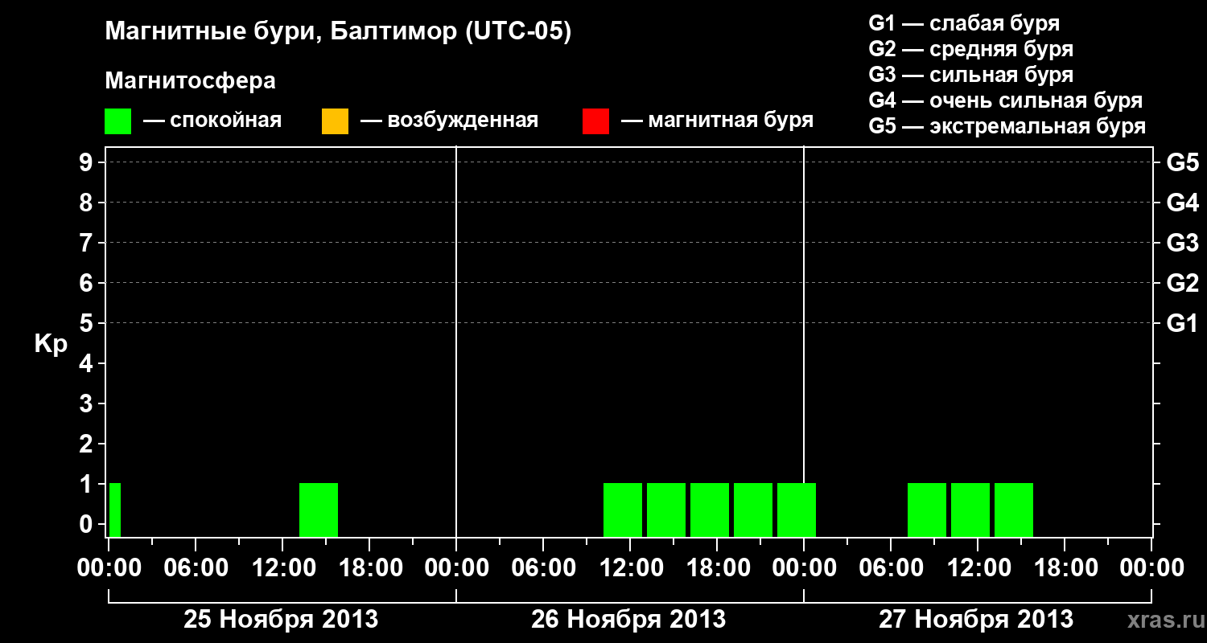Click the green bar near 14:00 on 25 November
Viewport: 1207px width, 643px height.
(x=319, y=510)
